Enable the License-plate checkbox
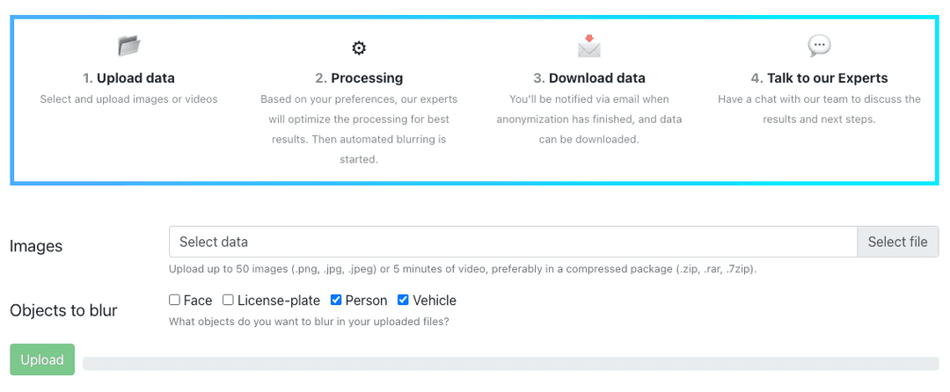The width and height of the screenshot is (950, 392). click(228, 300)
